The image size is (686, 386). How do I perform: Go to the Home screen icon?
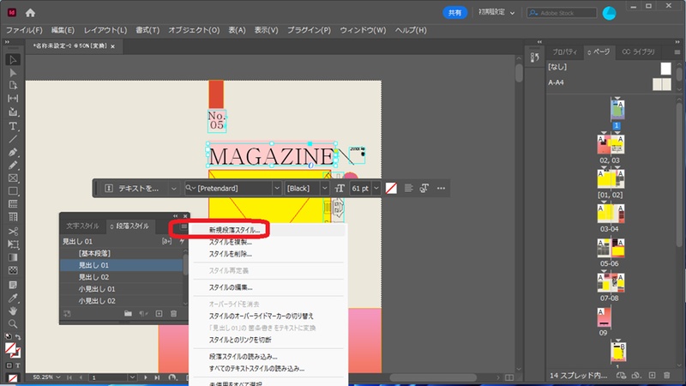(30, 13)
